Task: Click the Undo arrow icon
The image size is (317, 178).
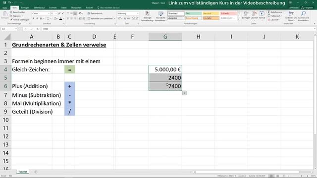Action: coord(9,2)
